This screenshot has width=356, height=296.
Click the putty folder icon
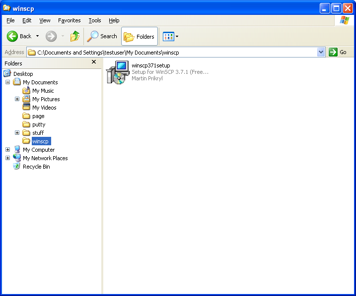click(x=26, y=124)
